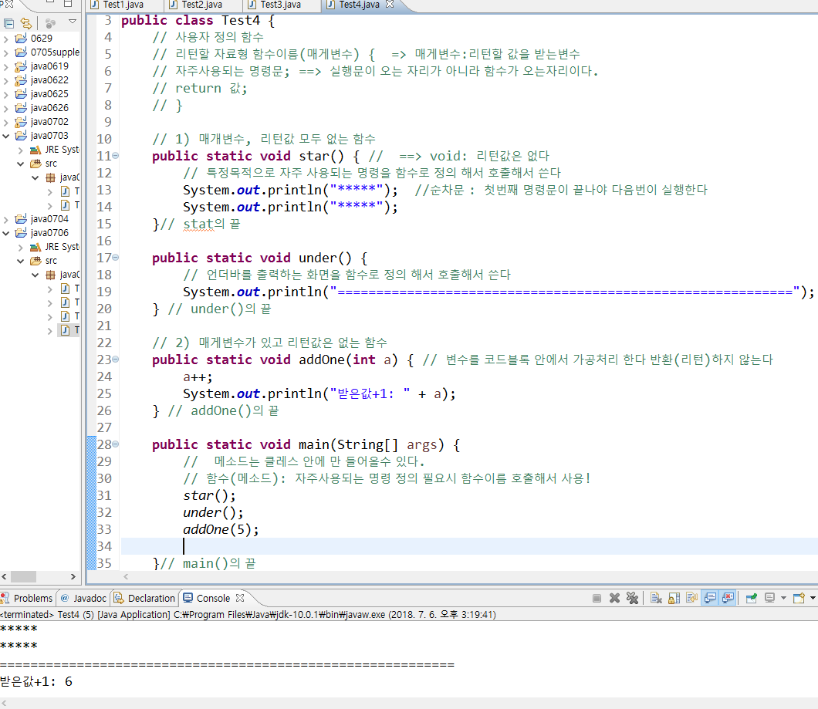This screenshot has width=818, height=709.
Task: Collapse the java0703 project node
Action: coord(5,136)
